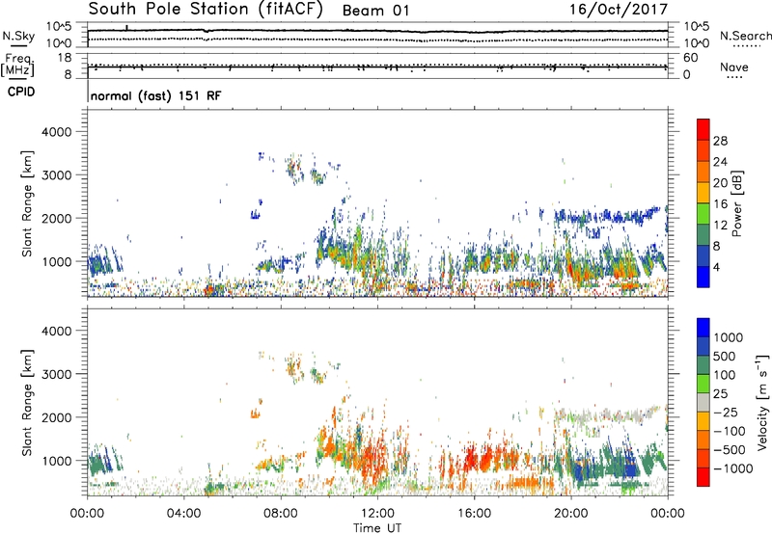Click the 'Freq. [MHz]' axis label
Image resolution: width=772 pixels, height=534 pixels.
pyautogui.click(x=17, y=66)
